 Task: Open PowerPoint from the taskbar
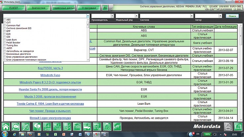64,134
